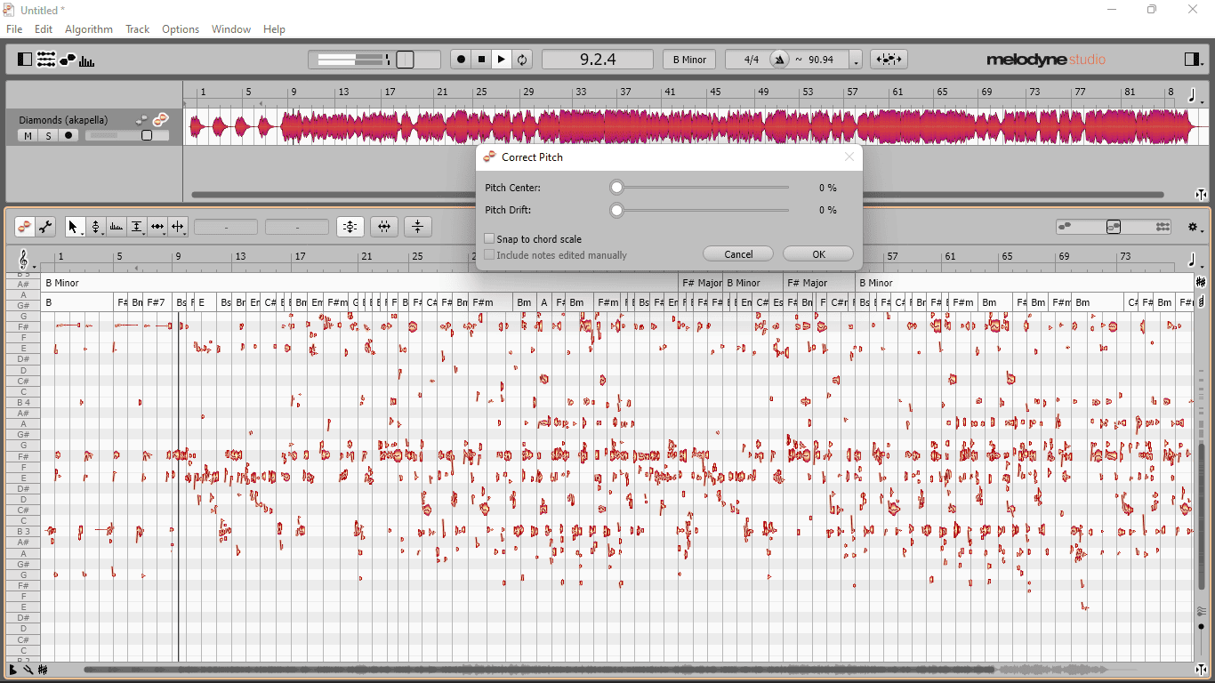Show the note editor blobs icon
Image resolution: width=1215 pixels, height=683 pixels.
coord(68,60)
